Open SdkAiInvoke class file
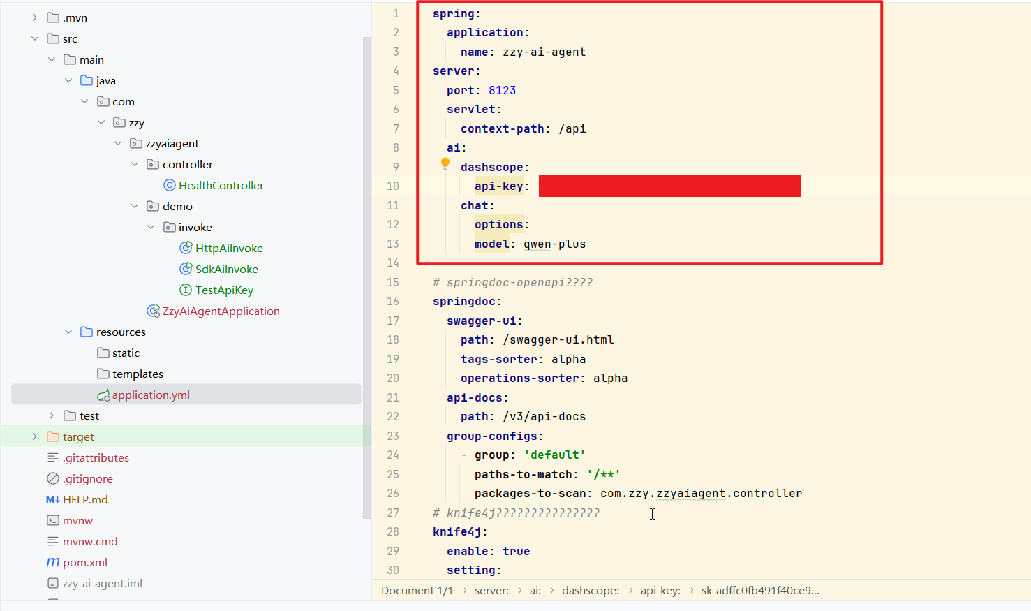Image resolution: width=1031 pixels, height=611 pixels. coord(227,269)
